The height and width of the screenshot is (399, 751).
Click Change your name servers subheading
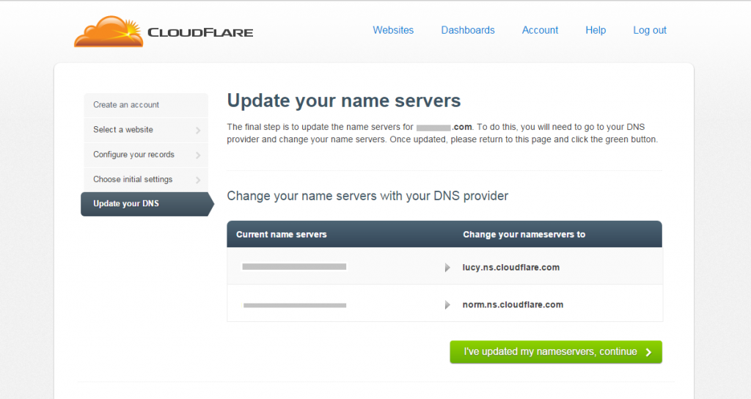pos(367,196)
